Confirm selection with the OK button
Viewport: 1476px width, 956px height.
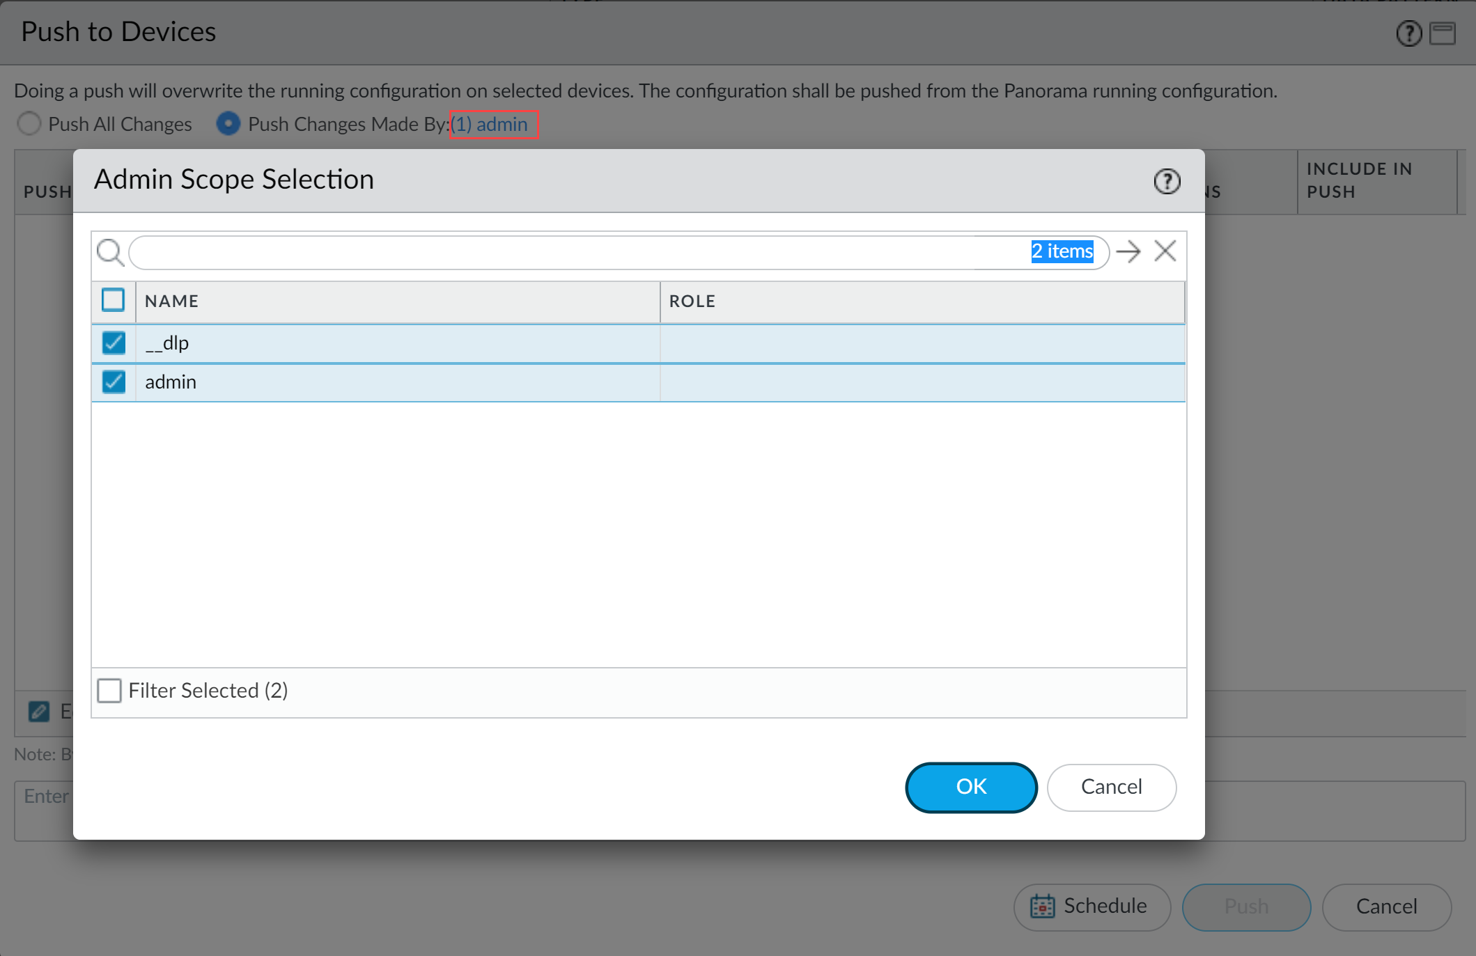[x=971, y=787]
